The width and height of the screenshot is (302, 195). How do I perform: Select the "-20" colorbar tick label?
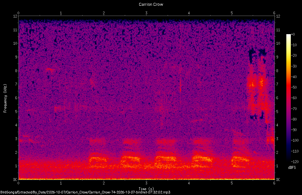tap(294, 56)
